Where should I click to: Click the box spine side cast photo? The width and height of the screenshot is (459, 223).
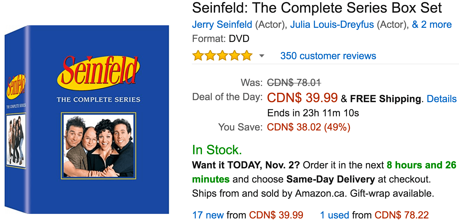click(x=16, y=141)
